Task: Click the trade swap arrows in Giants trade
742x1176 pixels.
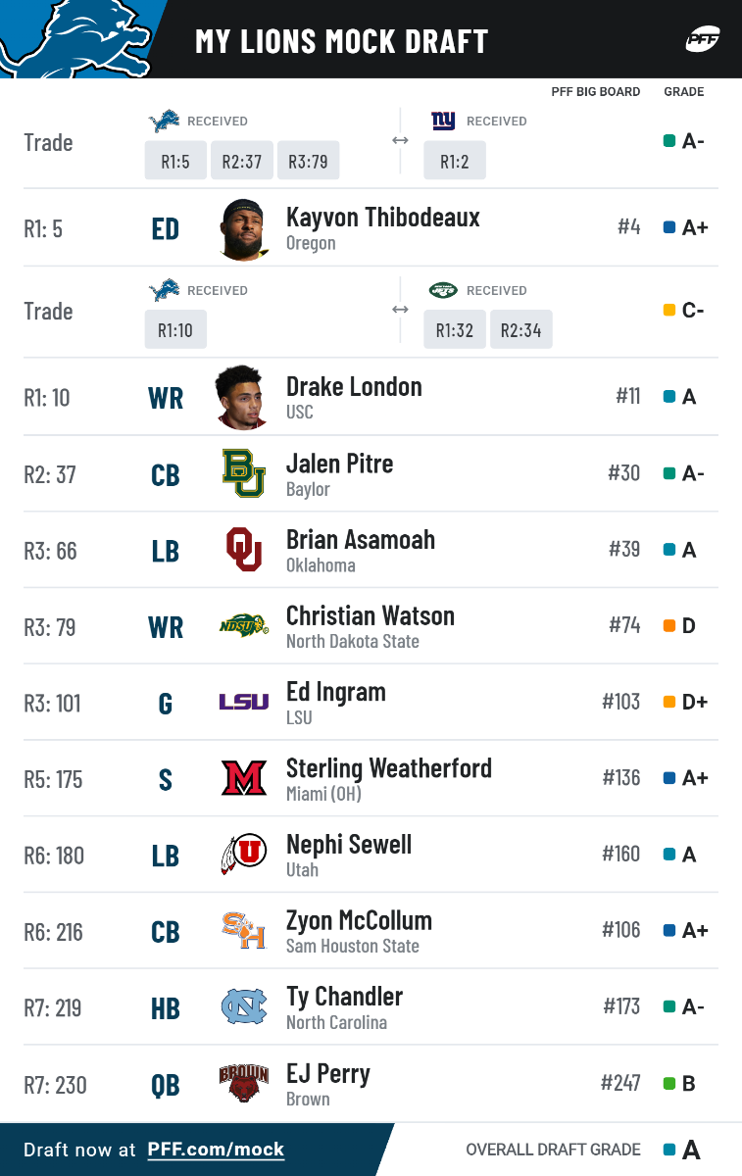Action: click(x=400, y=141)
